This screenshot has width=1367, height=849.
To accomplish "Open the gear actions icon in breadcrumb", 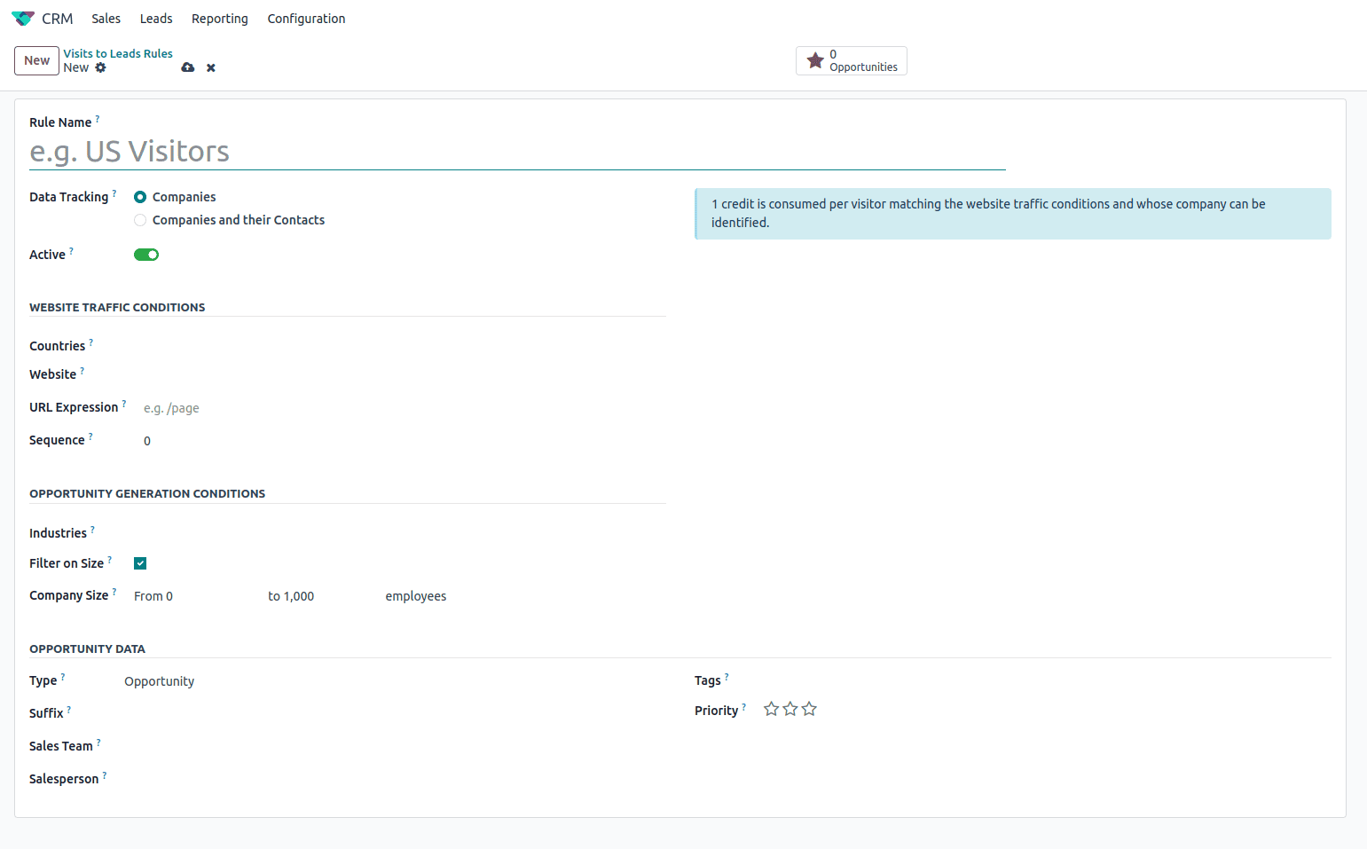I will pyautogui.click(x=99, y=67).
